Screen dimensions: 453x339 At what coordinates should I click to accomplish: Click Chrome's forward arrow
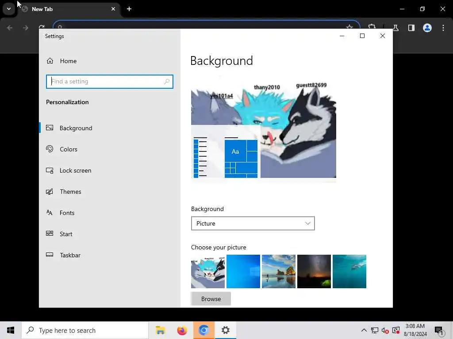coord(25,28)
